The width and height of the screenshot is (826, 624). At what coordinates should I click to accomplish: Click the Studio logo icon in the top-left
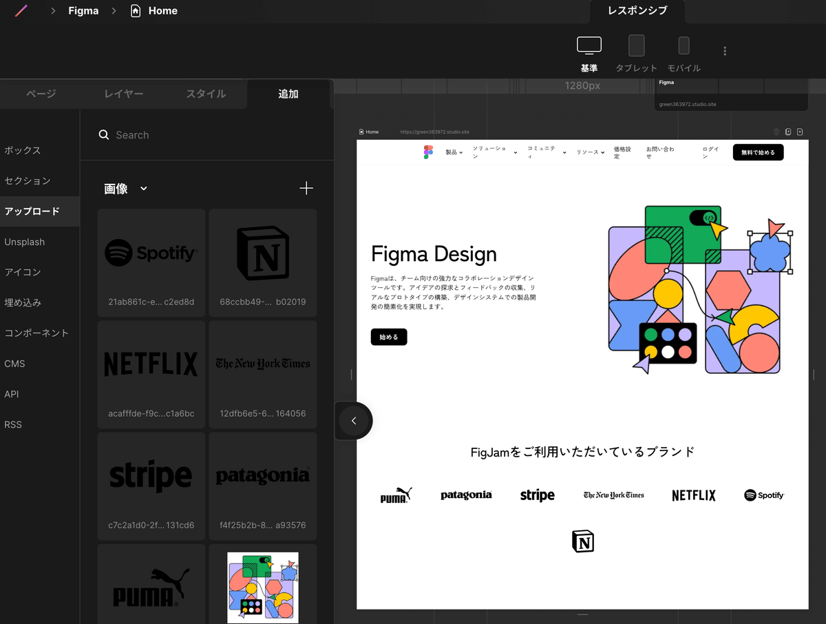click(x=21, y=11)
